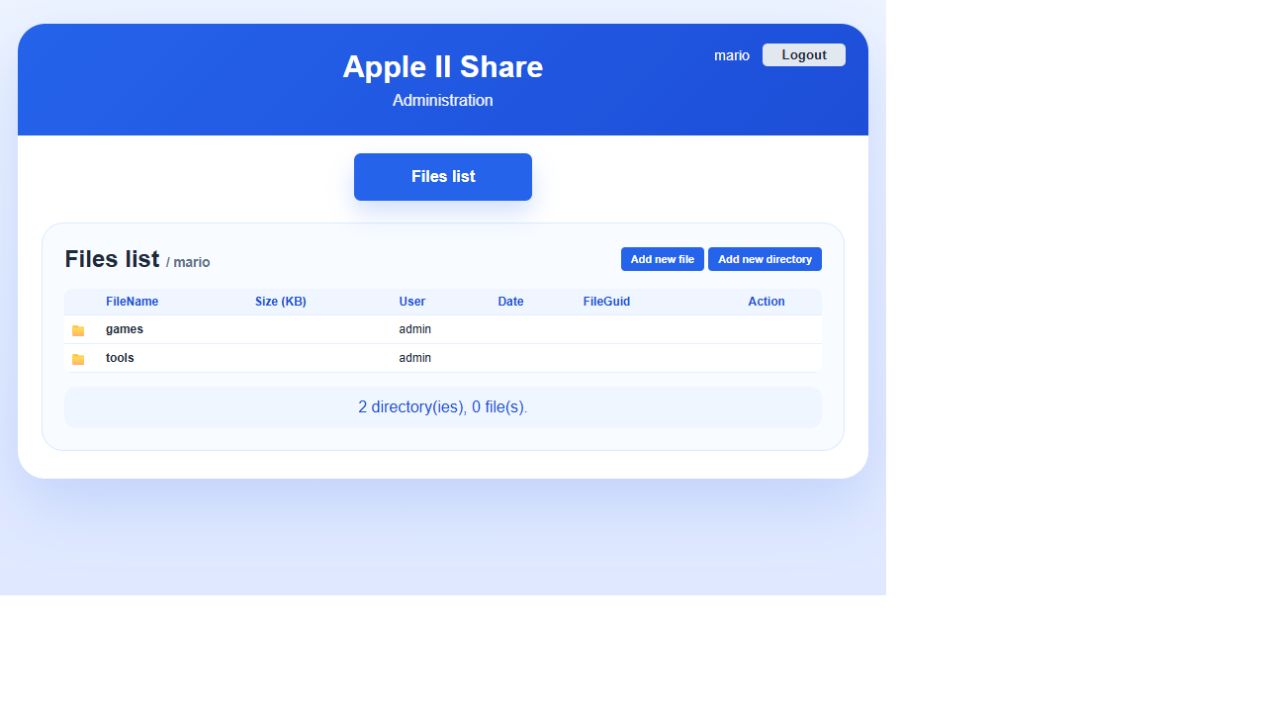Sort by FileName column header
Screen dimensions: 1266x712
point(133,302)
